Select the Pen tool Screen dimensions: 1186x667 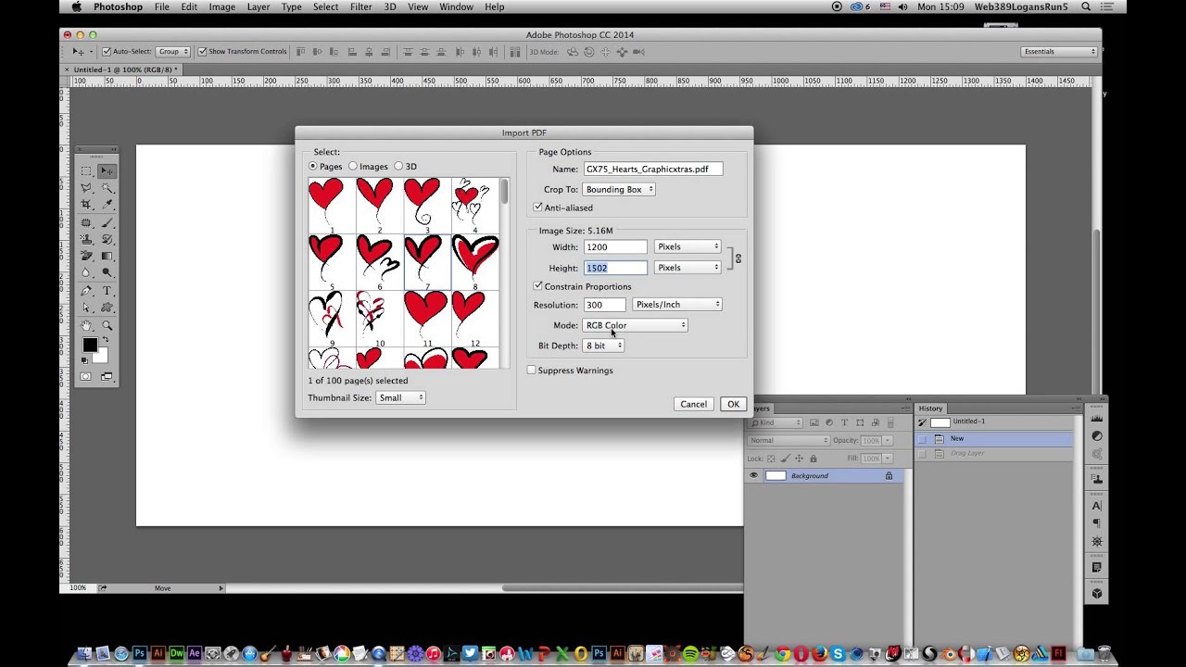click(86, 291)
